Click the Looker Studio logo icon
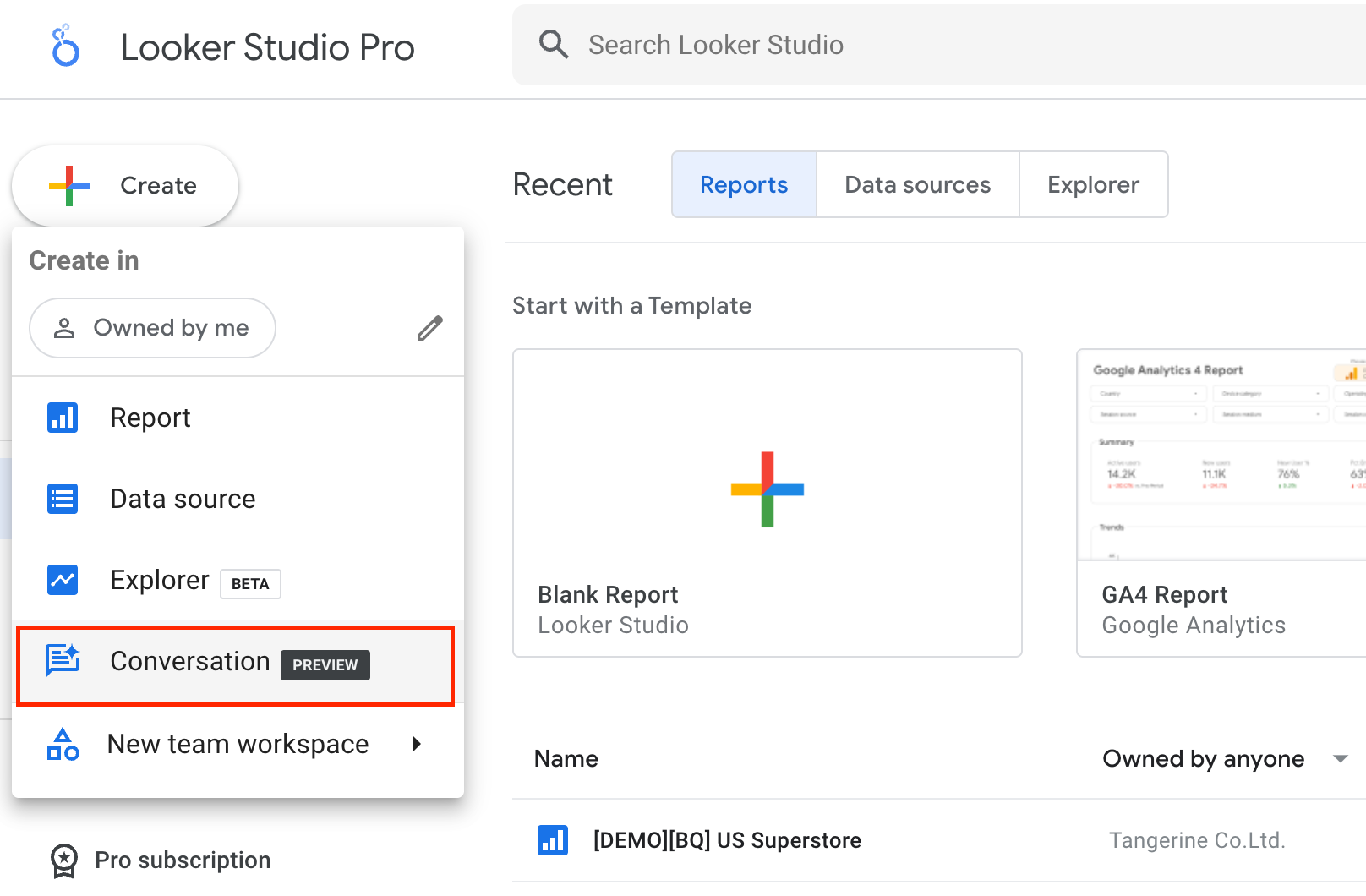Viewport: 1366px width, 896px height. coord(65,46)
